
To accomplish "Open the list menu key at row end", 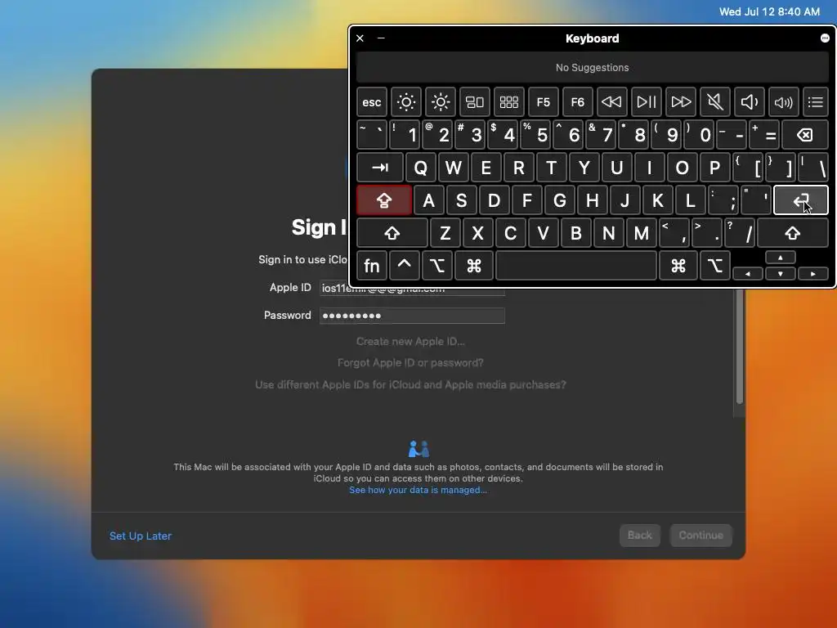I will click(x=815, y=102).
